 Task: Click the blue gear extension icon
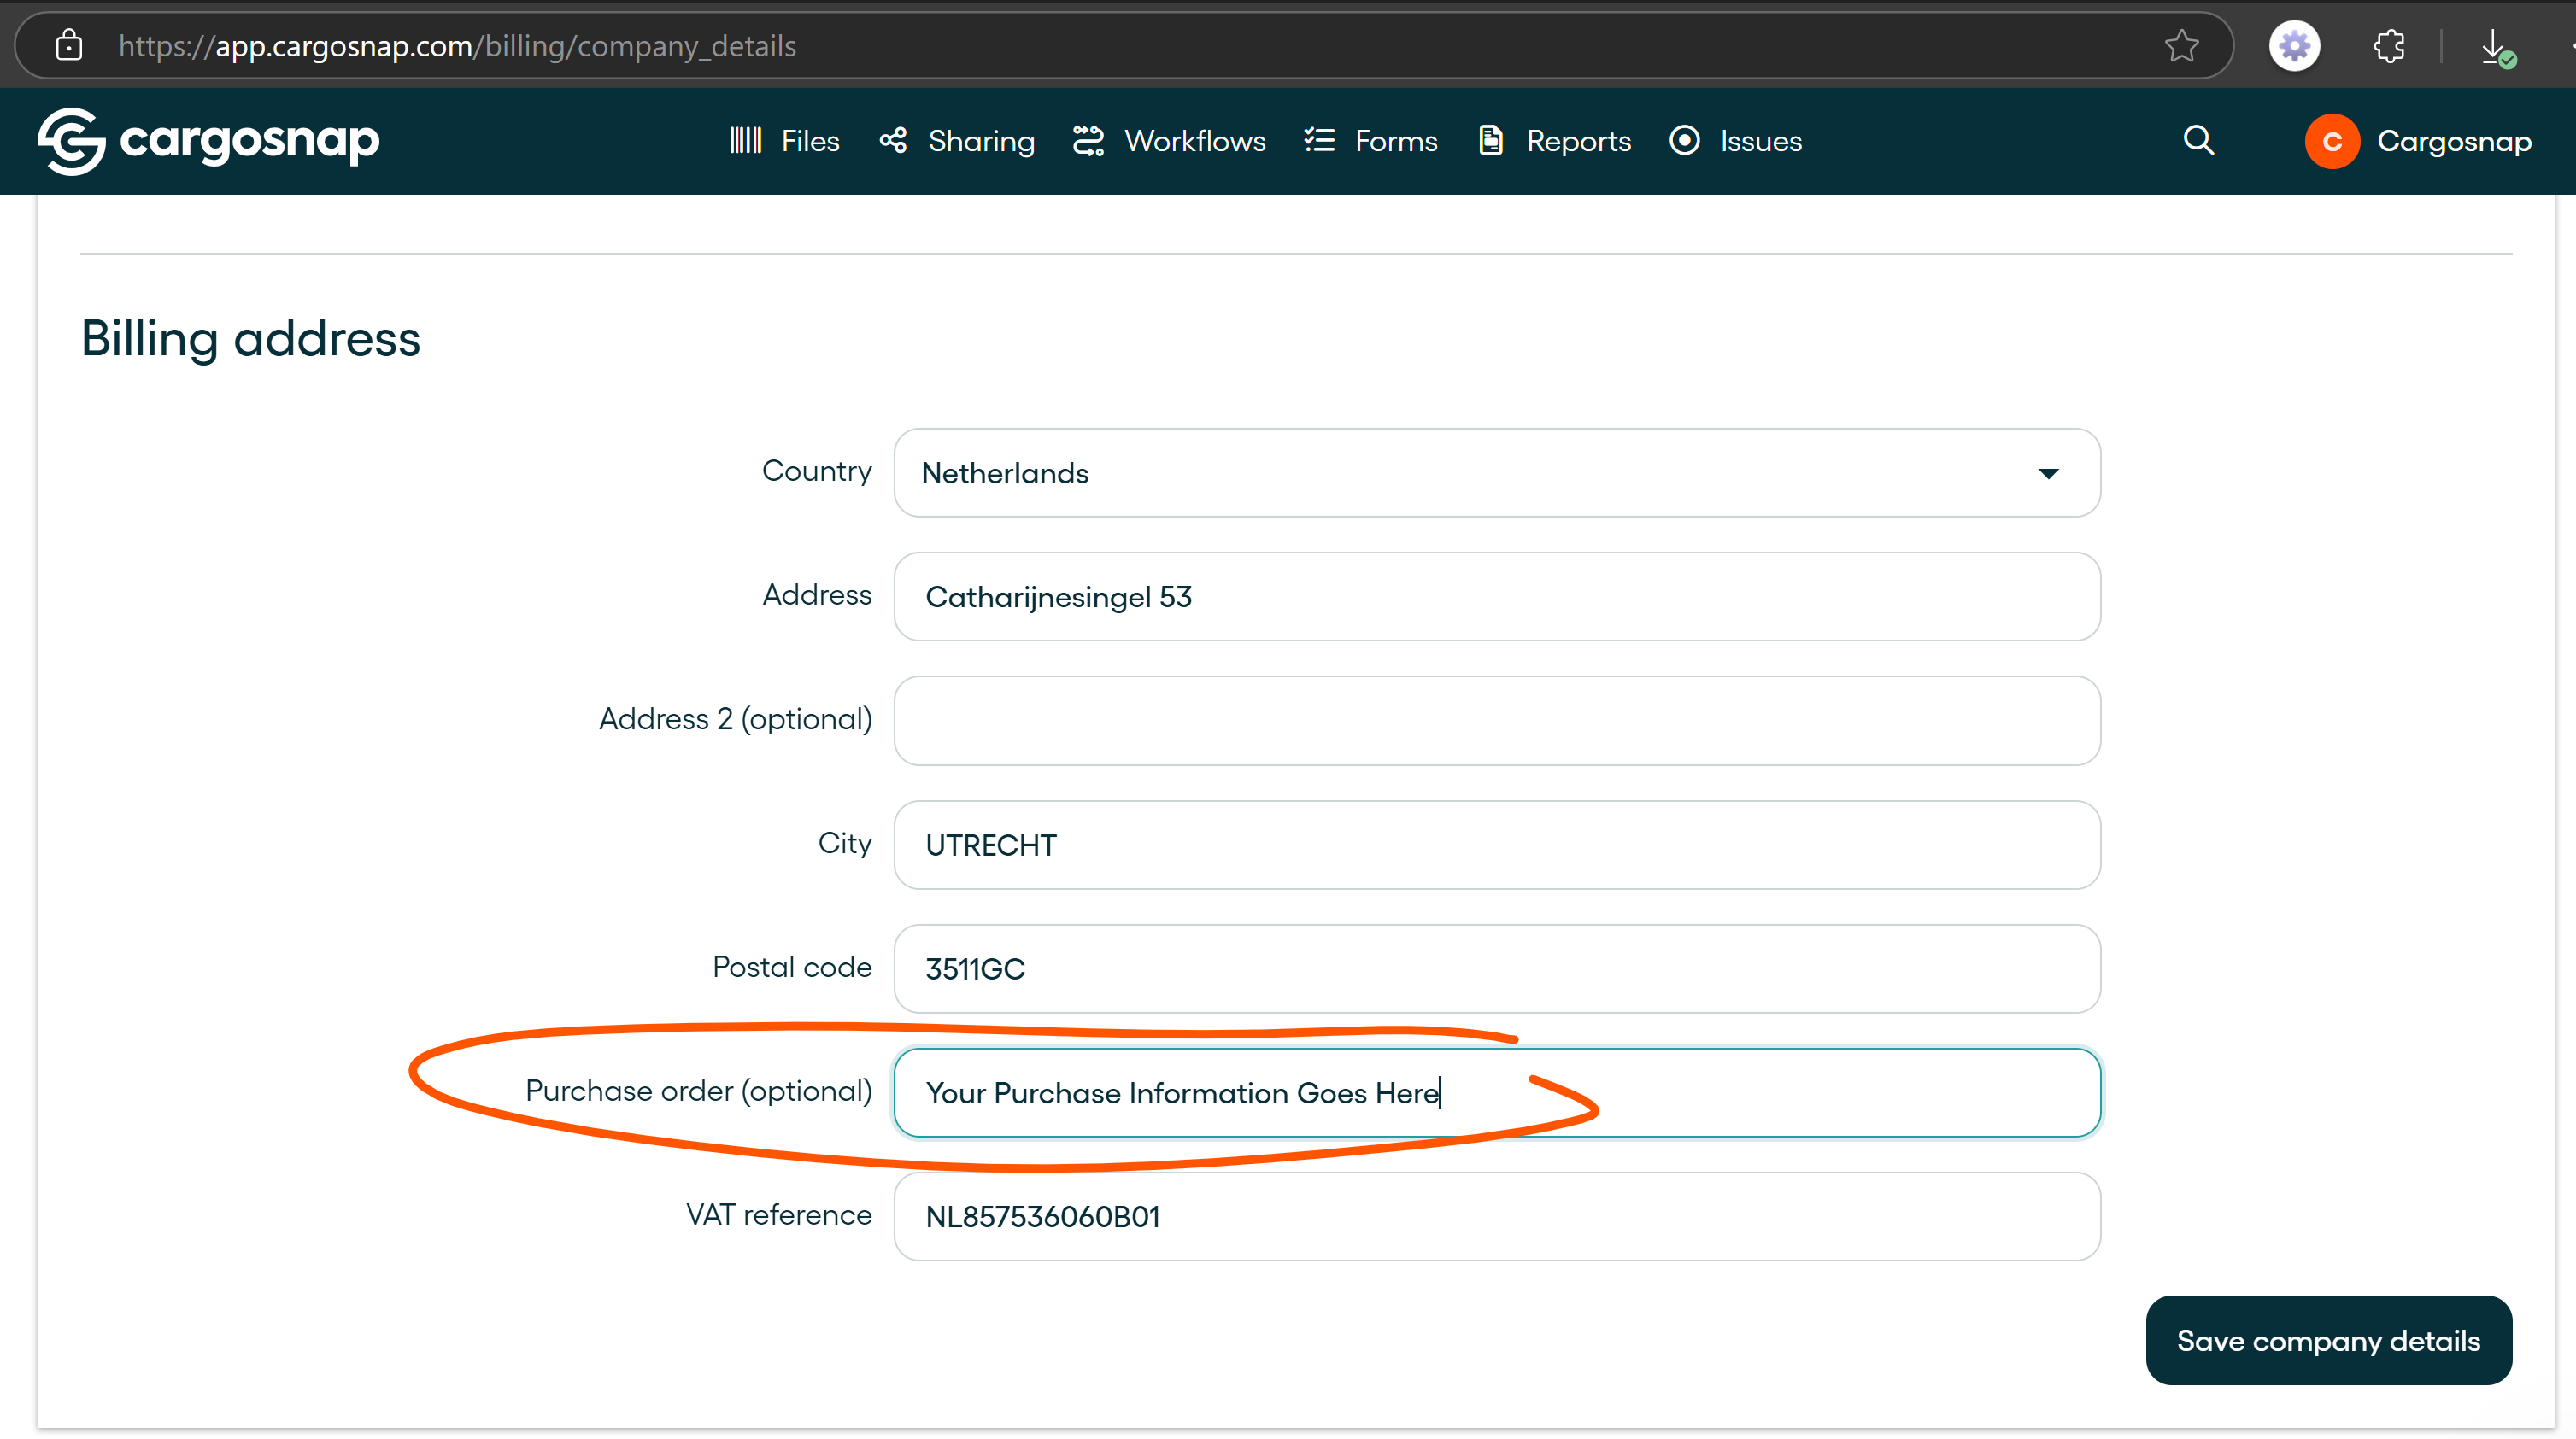(x=2294, y=46)
